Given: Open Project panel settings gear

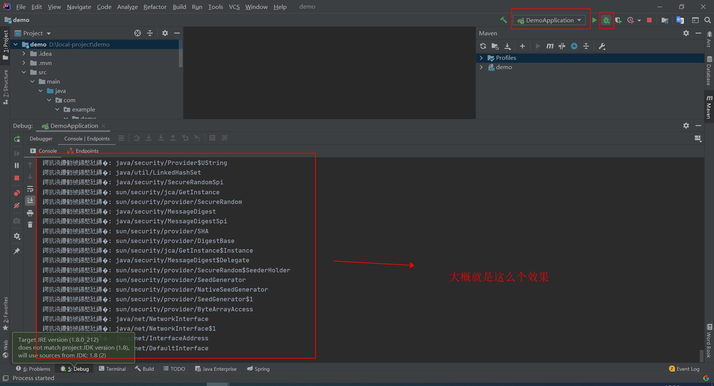Looking at the screenshot, I should coord(165,33).
